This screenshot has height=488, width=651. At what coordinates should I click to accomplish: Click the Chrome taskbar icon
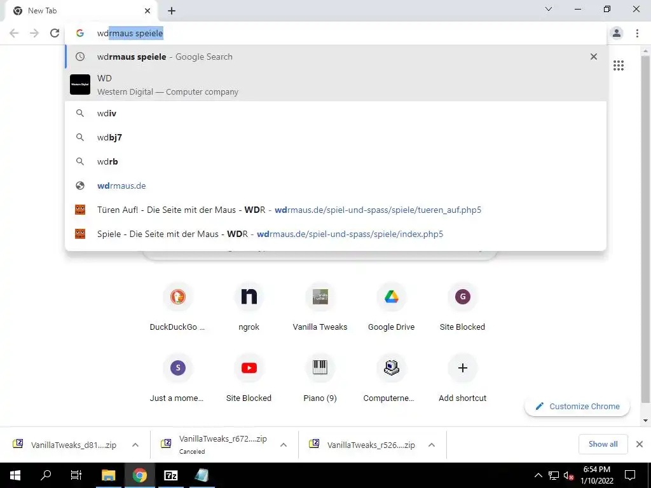(x=140, y=475)
